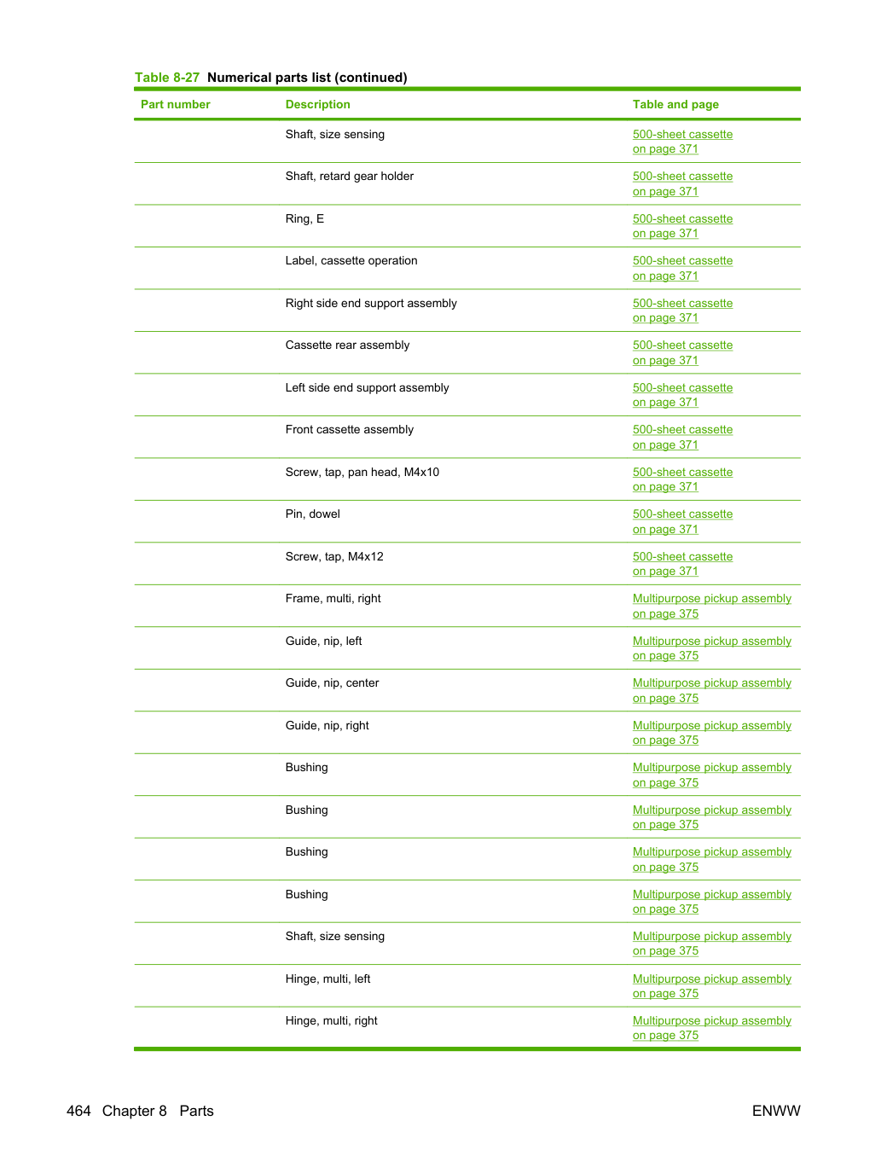Open pickup assembly link for Hinge, multi, left
Viewport: 881px width, 1173px height.
[712, 986]
